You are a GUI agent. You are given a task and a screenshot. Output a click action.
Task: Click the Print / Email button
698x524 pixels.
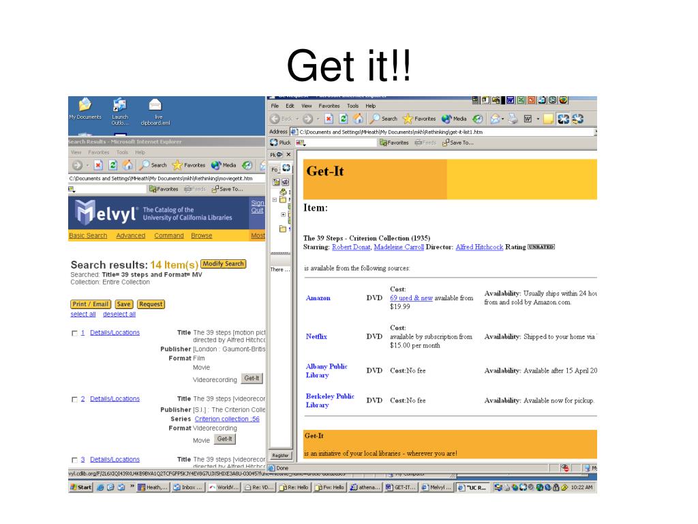pyautogui.click(x=91, y=304)
